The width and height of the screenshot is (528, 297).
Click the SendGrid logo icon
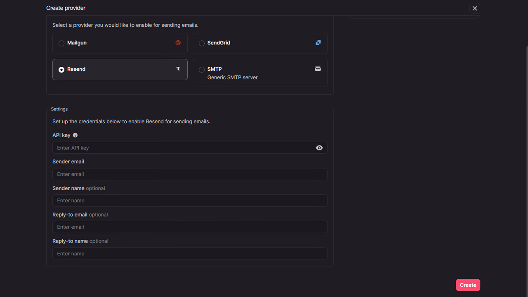[318, 42]
